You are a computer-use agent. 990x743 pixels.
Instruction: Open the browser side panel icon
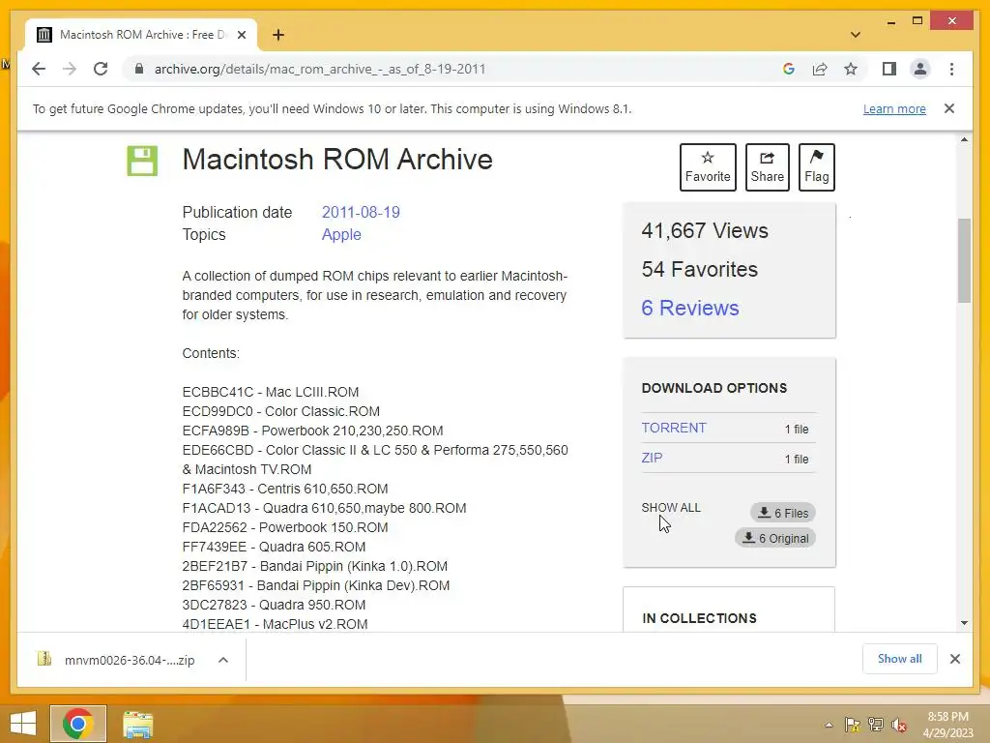889,69
